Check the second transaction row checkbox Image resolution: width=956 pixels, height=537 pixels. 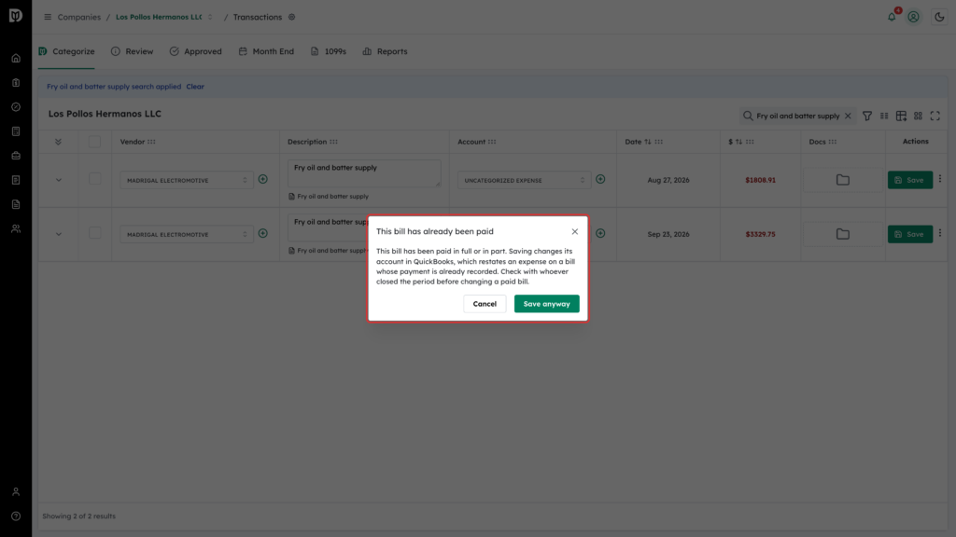[94, 233]
